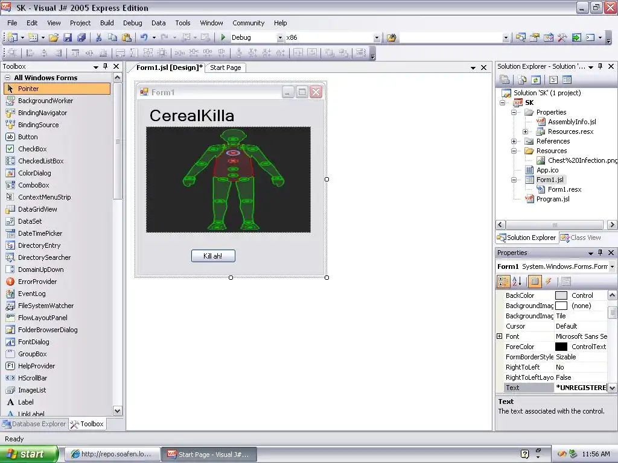Click Align Tops layout toolbar icon
Viewport: 618px width, 463px height.
click(75, 53)
